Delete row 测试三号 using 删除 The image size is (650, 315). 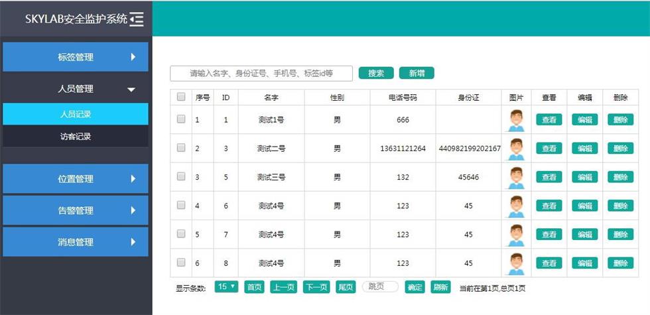620,177
